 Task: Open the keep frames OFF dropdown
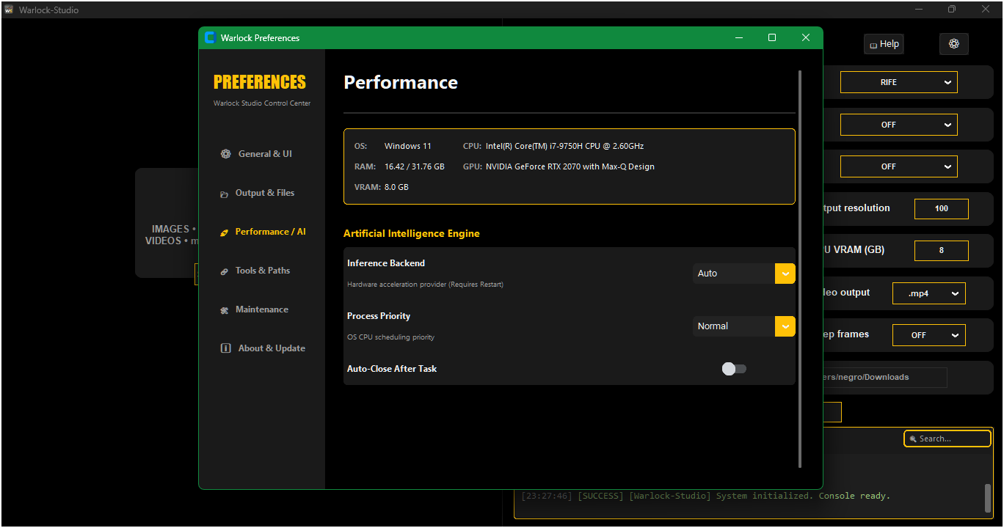[x=929, y=335]
